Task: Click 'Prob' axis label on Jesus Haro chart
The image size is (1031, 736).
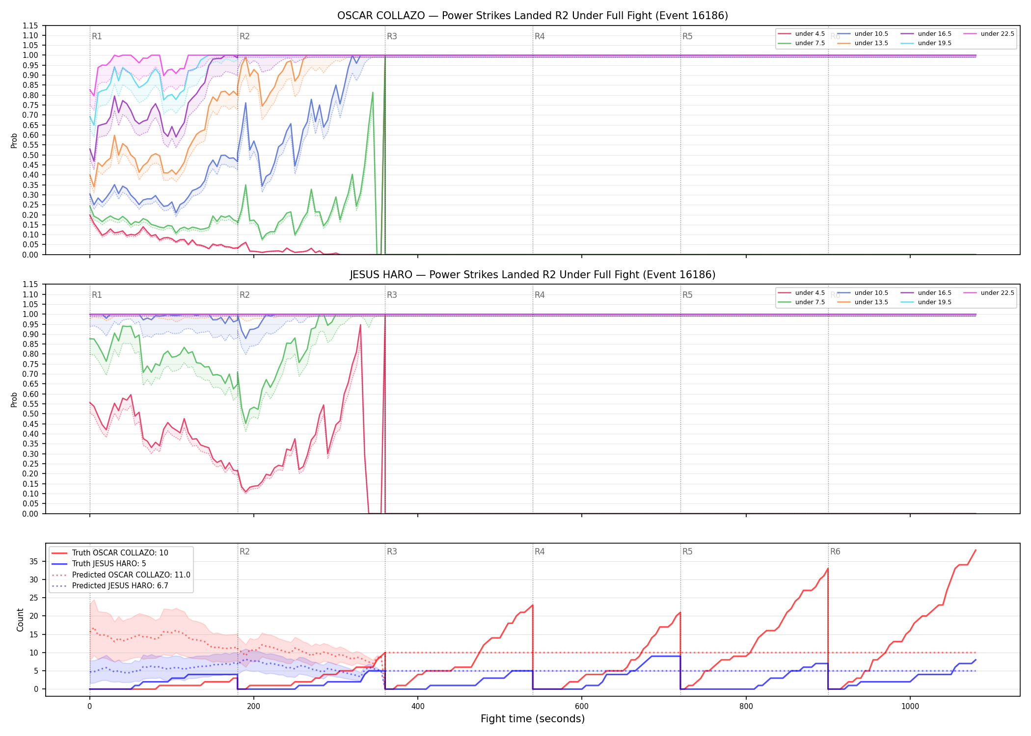Action: [x=14, y=400]
